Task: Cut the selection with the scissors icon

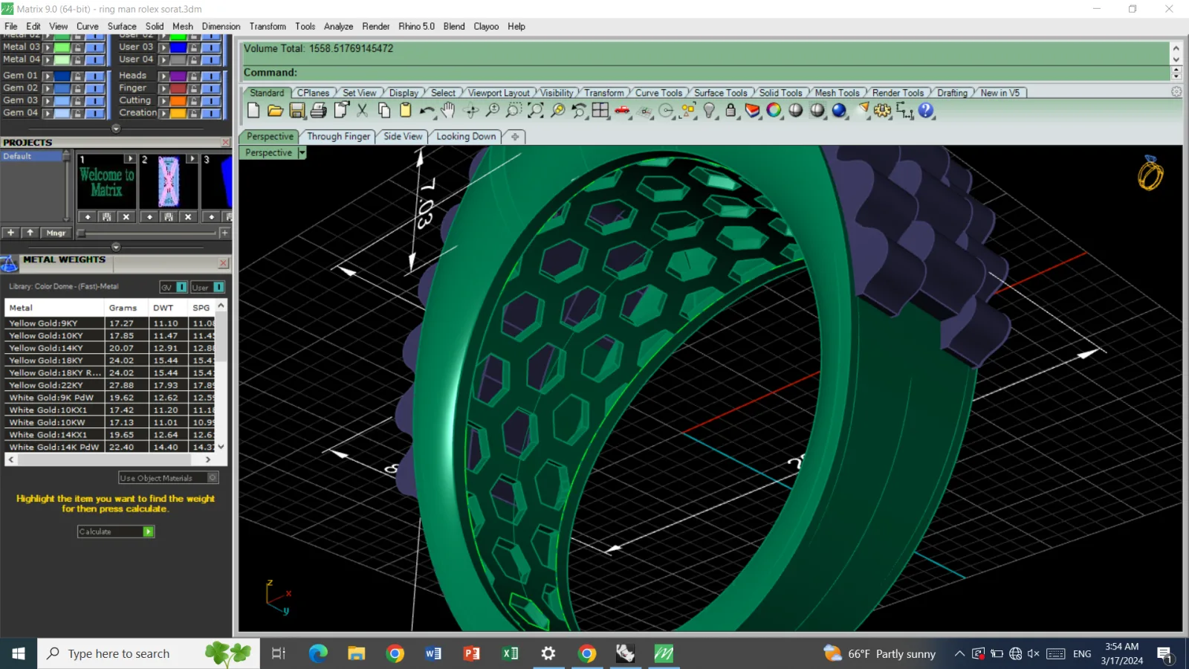Action: coord(363,111)
